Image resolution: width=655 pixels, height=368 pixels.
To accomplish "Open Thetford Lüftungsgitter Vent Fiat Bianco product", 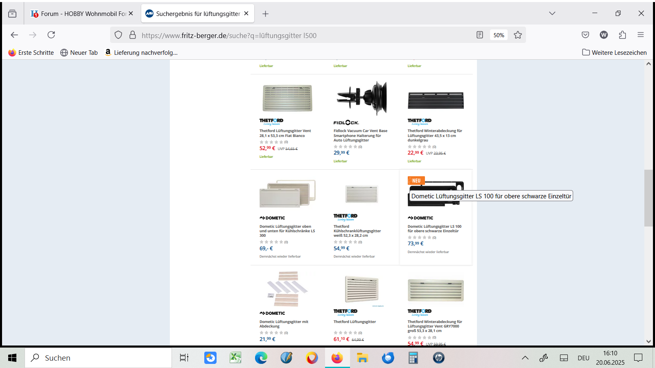I will coord(285,133).
